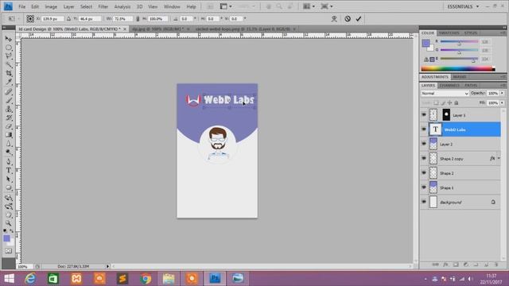Viewport: 509px width, 286px height.
Task: Open the Layer menu
Action: [69, 6]
